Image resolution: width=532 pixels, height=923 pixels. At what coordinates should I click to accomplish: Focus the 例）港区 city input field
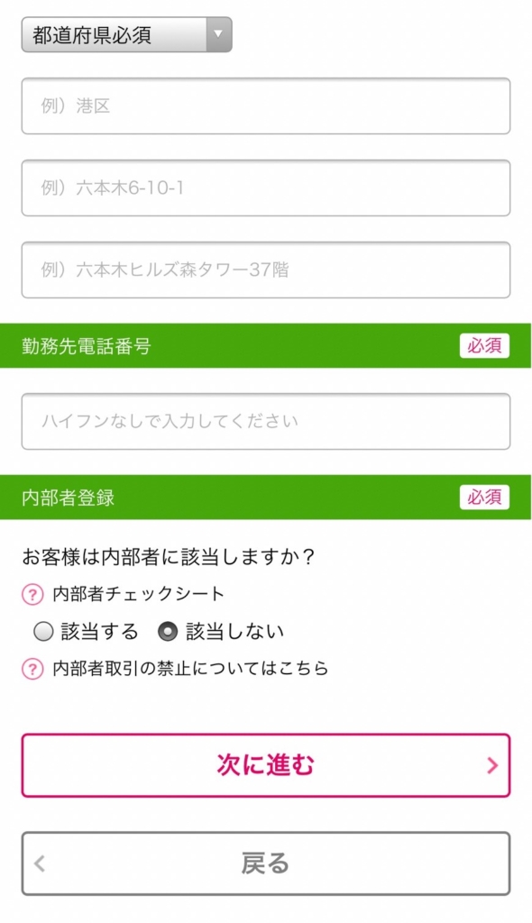(x=266, y=106)
